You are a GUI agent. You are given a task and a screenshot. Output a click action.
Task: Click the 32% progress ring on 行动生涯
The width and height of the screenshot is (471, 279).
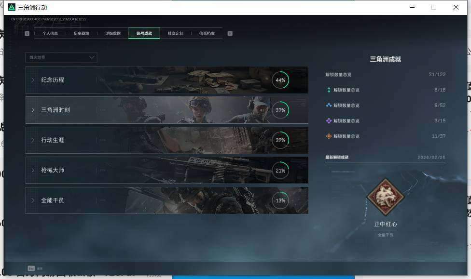(x=280, y=140)
